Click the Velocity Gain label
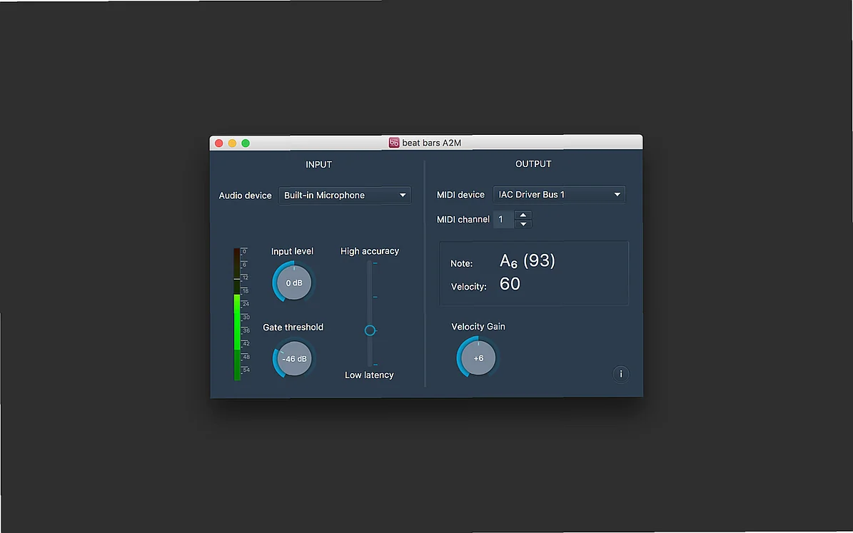853x533 pixels. [478, 326]
